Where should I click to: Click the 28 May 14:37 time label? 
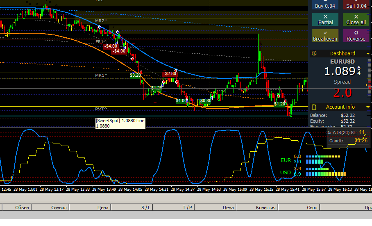tap(183, 189)
